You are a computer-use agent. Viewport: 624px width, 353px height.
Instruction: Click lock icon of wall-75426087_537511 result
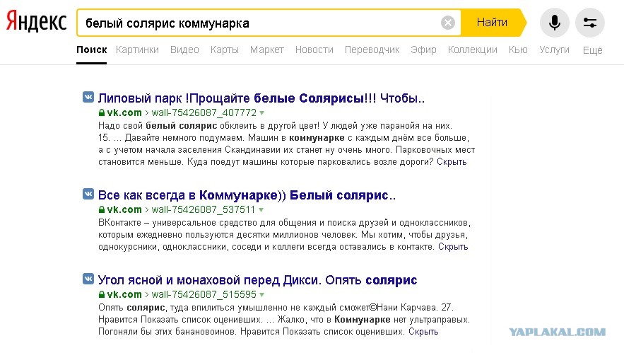pyautogui.click(x=102, y=209)
